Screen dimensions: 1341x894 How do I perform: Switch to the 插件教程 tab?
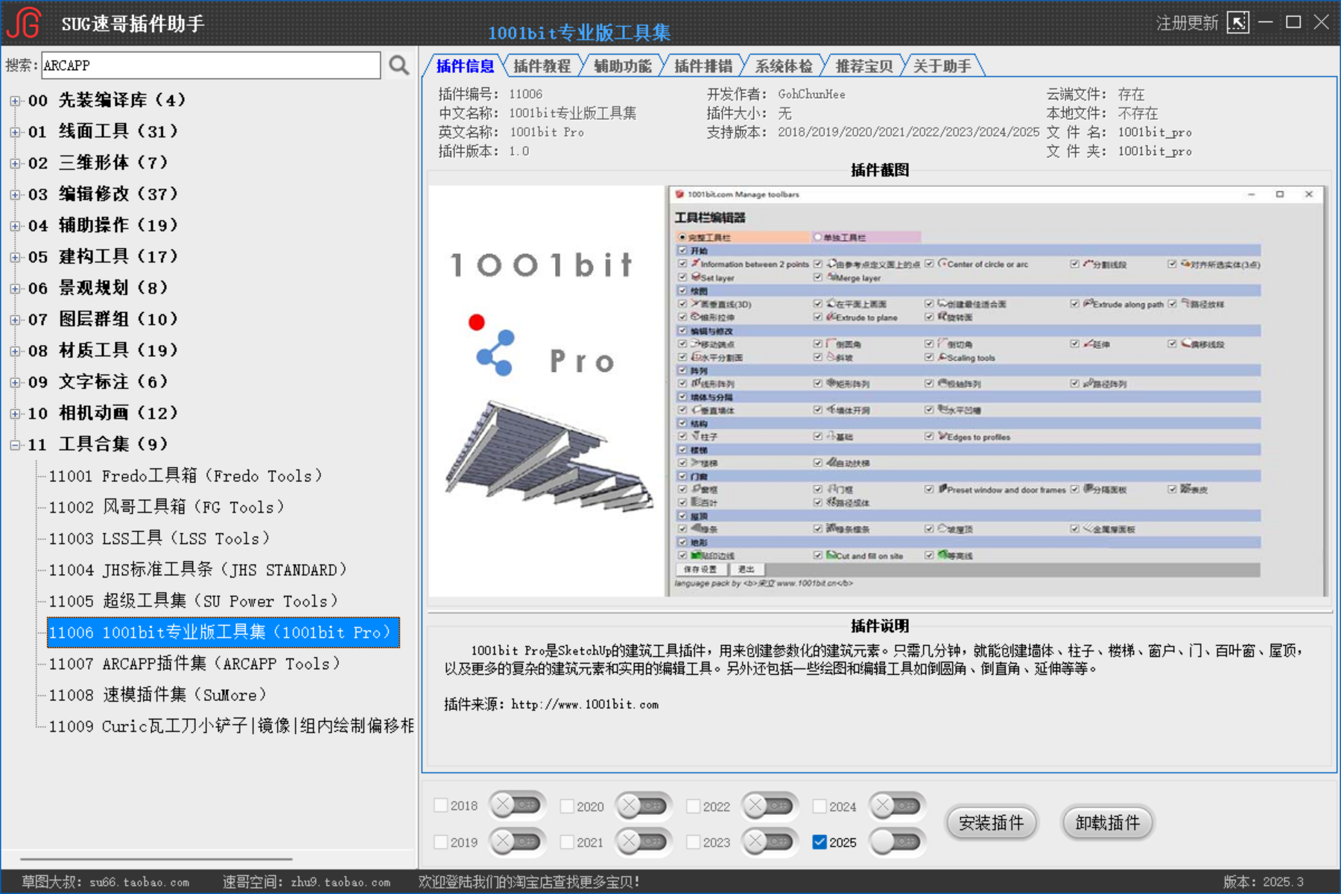(542, 66)
